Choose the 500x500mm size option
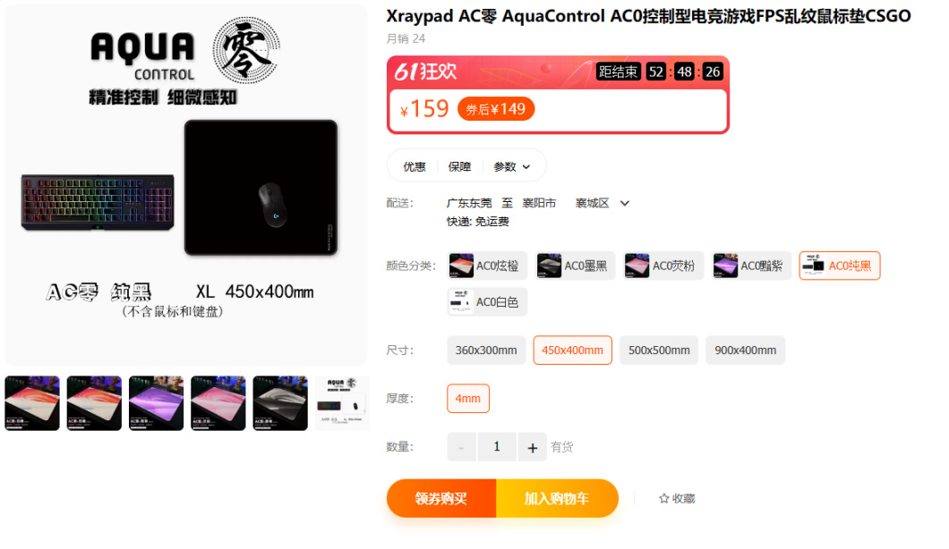 [659, 351]
